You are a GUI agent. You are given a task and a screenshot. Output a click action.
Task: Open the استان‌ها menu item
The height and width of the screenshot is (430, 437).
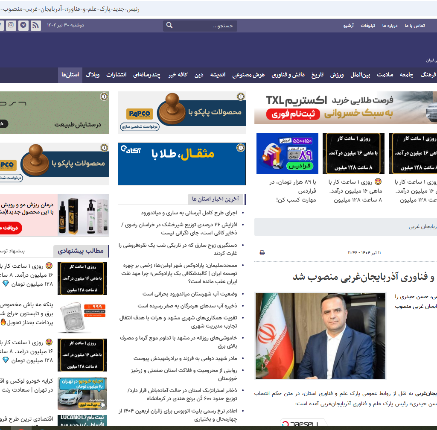(x=70, y=75)
